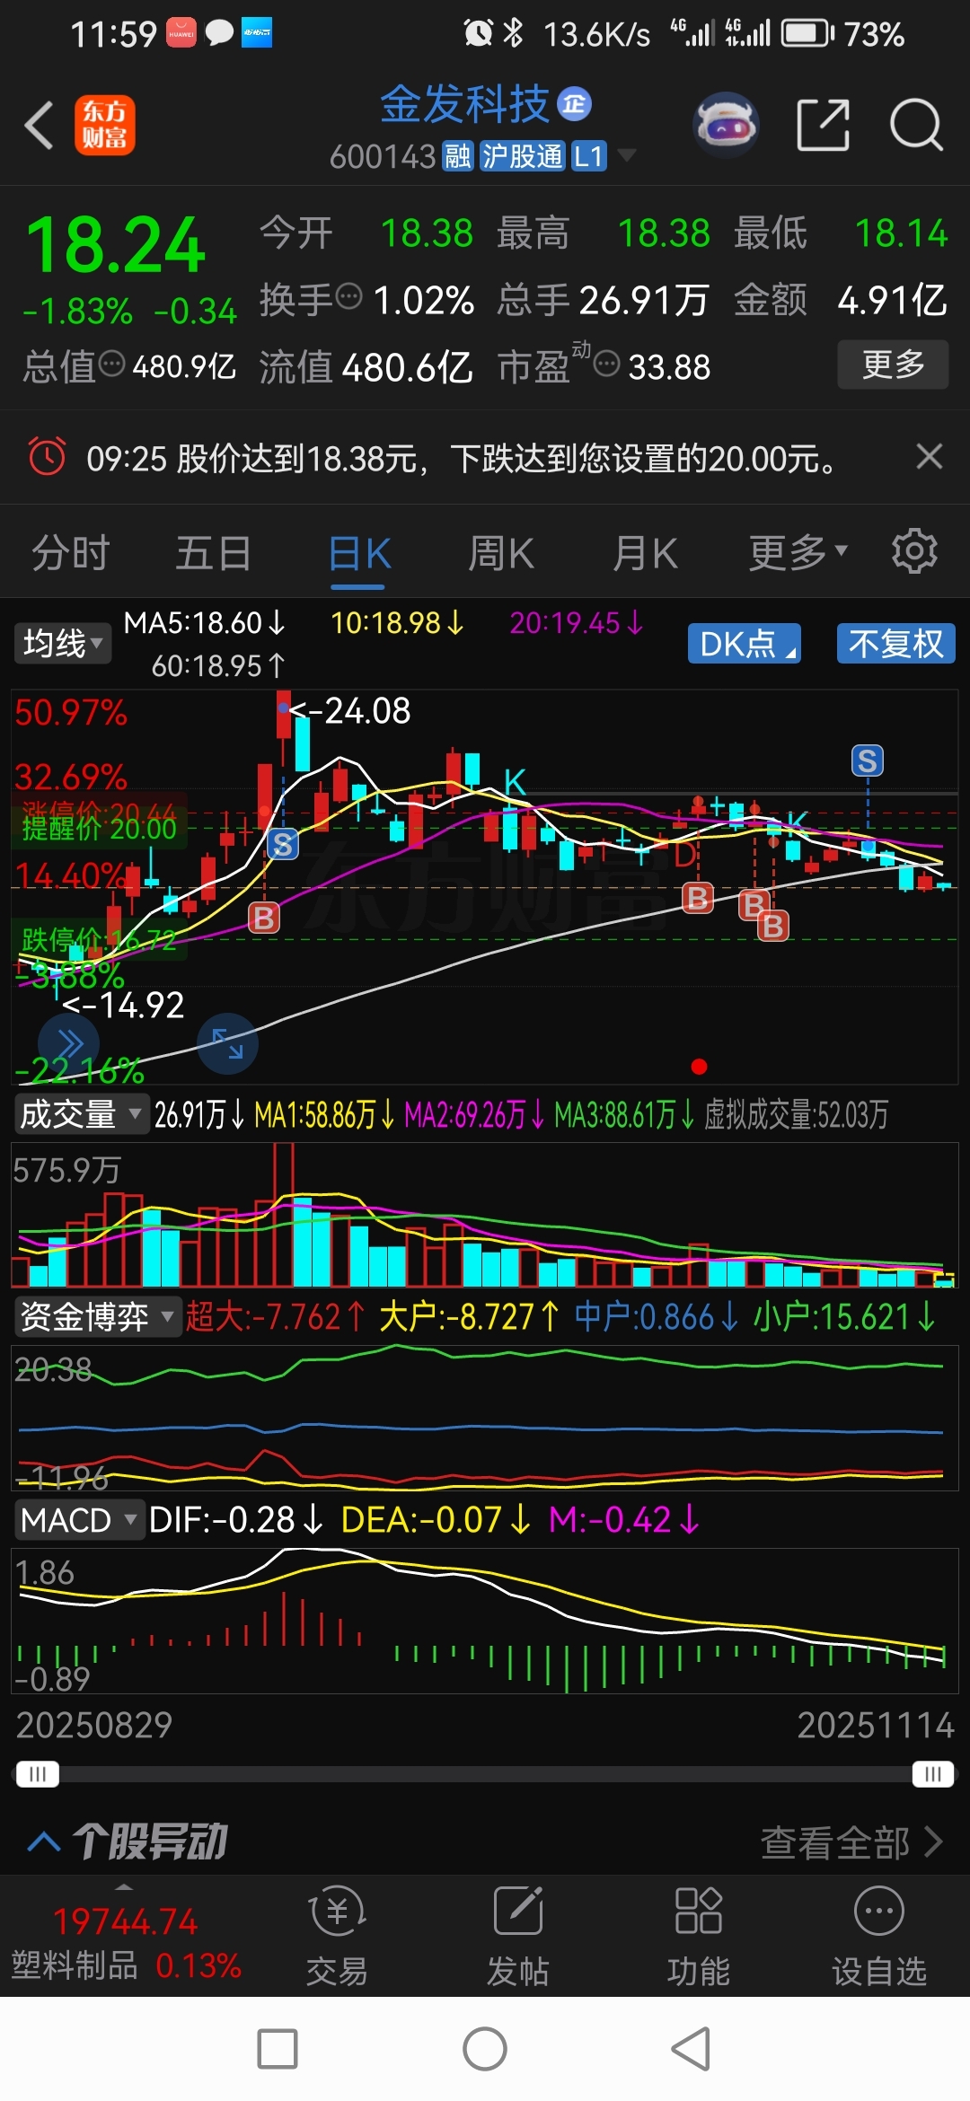Select the 日K tab
Viewport: 970px width, 2101px height.
(x=358, y=553)
